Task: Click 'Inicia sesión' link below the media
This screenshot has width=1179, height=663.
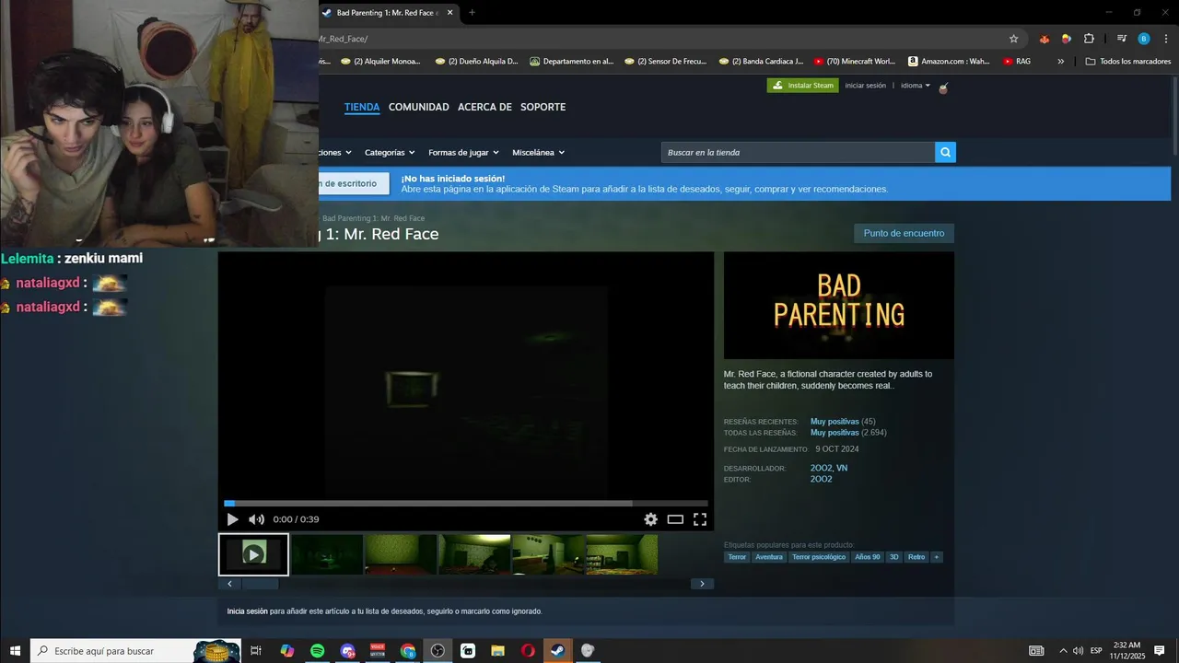Action: (x=248, y=611)
